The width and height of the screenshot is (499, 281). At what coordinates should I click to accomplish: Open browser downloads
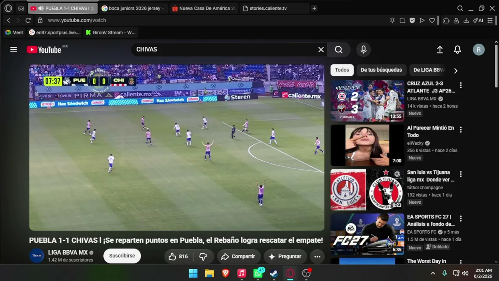(466, 20)
